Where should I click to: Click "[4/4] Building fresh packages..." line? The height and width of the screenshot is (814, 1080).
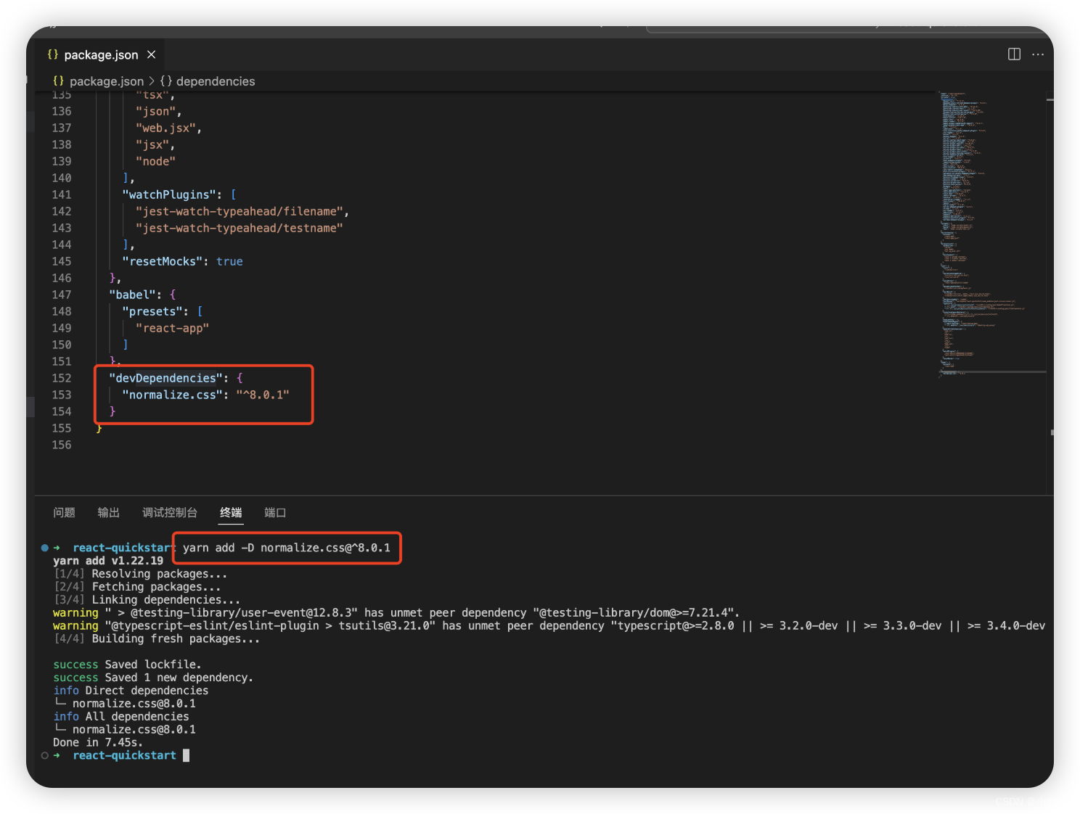tap(157, 638)
